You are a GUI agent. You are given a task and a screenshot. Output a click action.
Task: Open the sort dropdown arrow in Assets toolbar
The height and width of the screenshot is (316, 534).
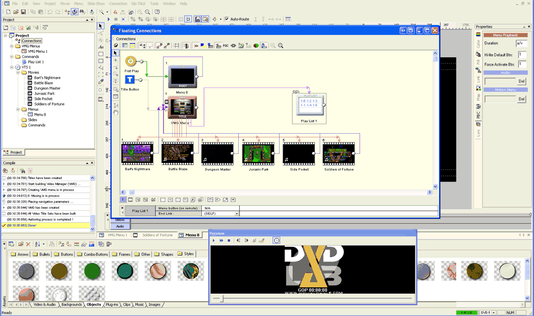tap(43, 244)
